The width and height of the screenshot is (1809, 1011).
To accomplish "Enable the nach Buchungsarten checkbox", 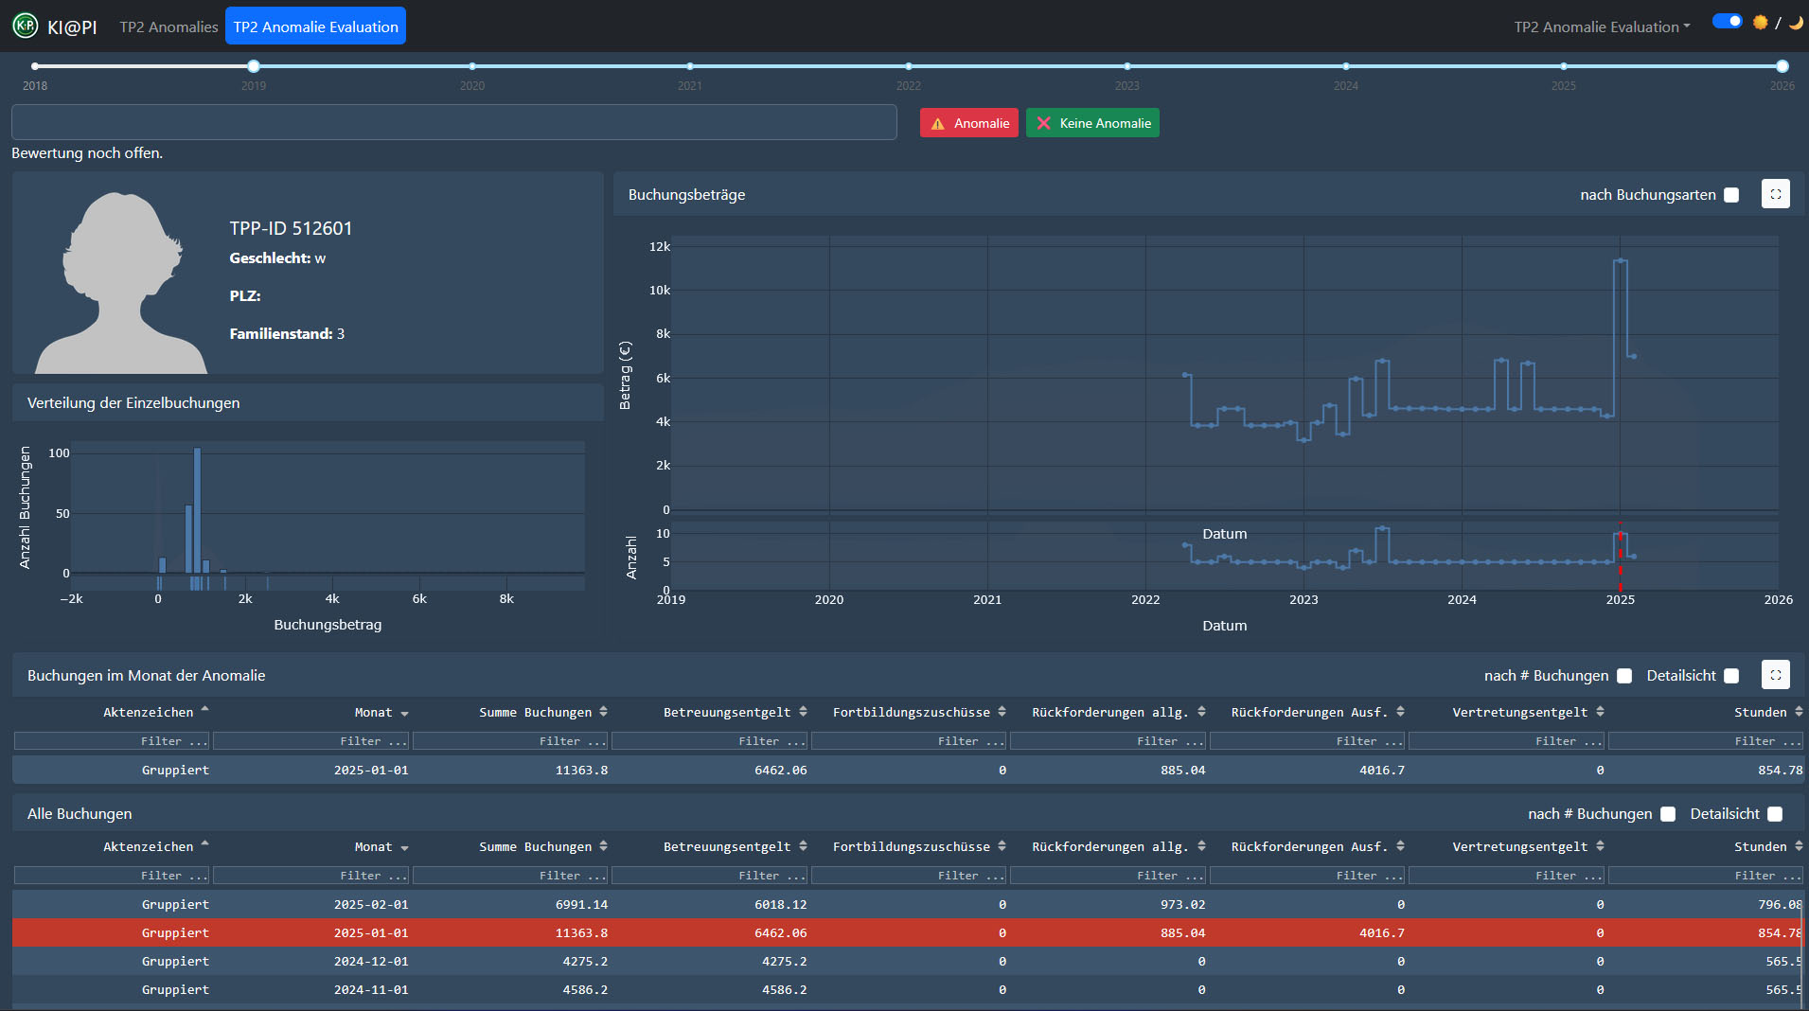I will tap(1731, 195).
